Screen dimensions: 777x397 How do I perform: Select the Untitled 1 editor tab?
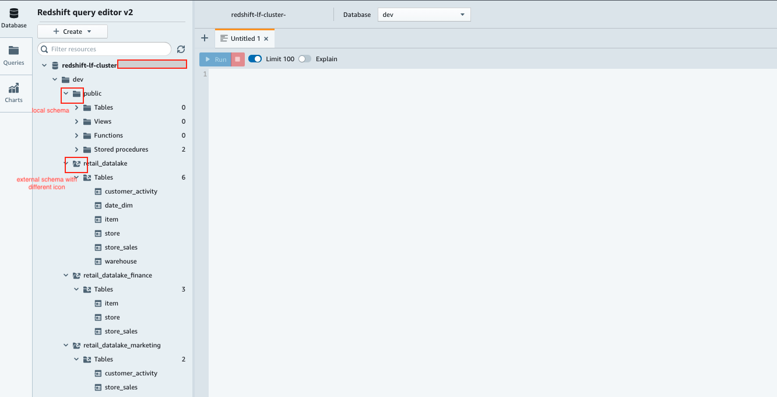[x=245, y=38]
